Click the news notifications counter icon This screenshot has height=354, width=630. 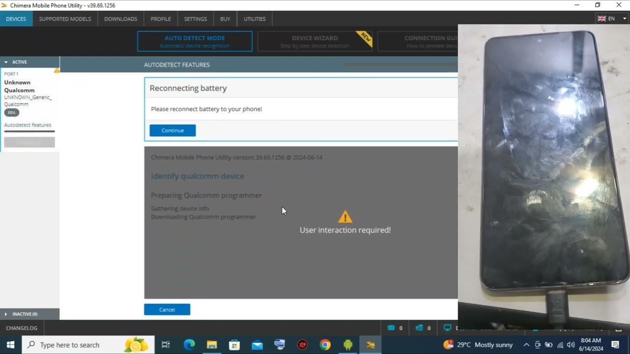[x=419, y=328]
